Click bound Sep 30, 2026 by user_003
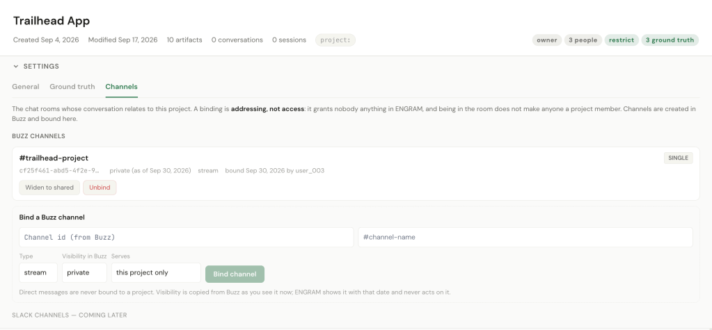This screenshot has height=330, width=712. pyautogui.click(x=275, y=171)
